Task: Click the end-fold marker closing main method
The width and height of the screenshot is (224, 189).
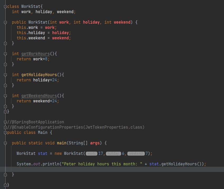Action: pyautogui.click(x=5, y=175)
